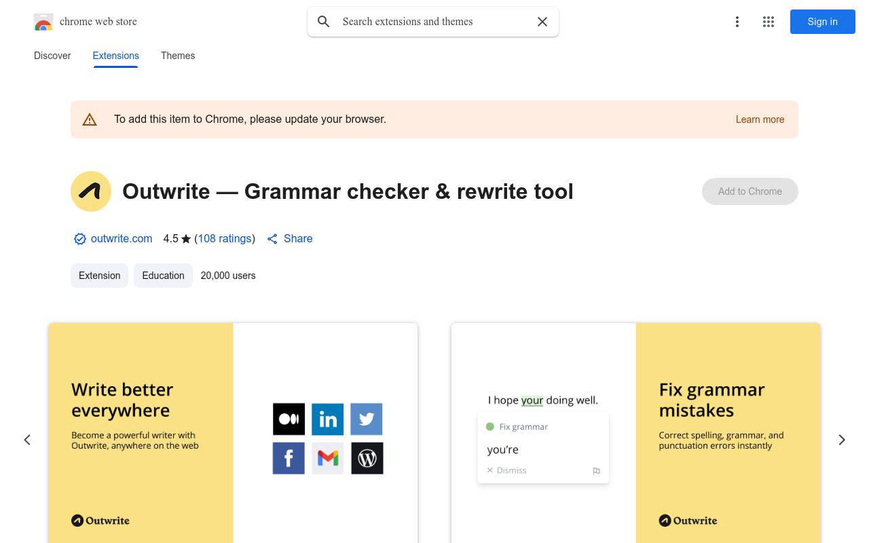
Task: Click the Add to Chrome button
Action: pos(750,191)
